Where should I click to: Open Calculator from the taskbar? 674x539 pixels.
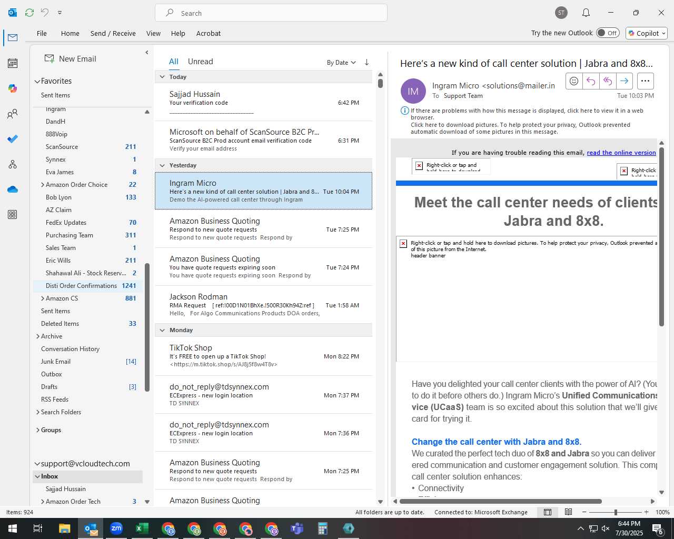tap(323, 528)
